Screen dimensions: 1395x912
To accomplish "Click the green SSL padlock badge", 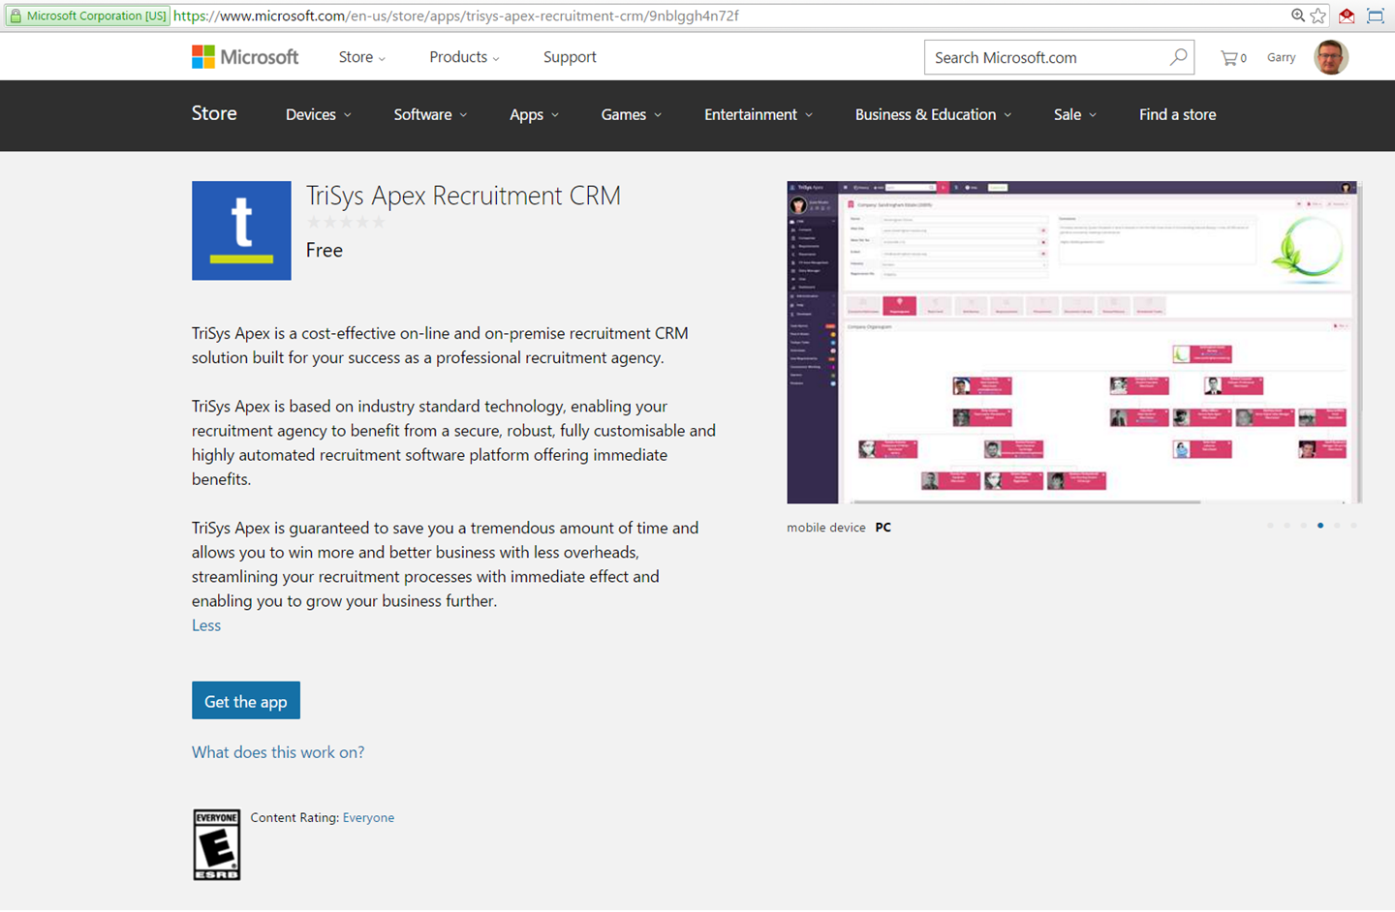I will tap(87, 15).
